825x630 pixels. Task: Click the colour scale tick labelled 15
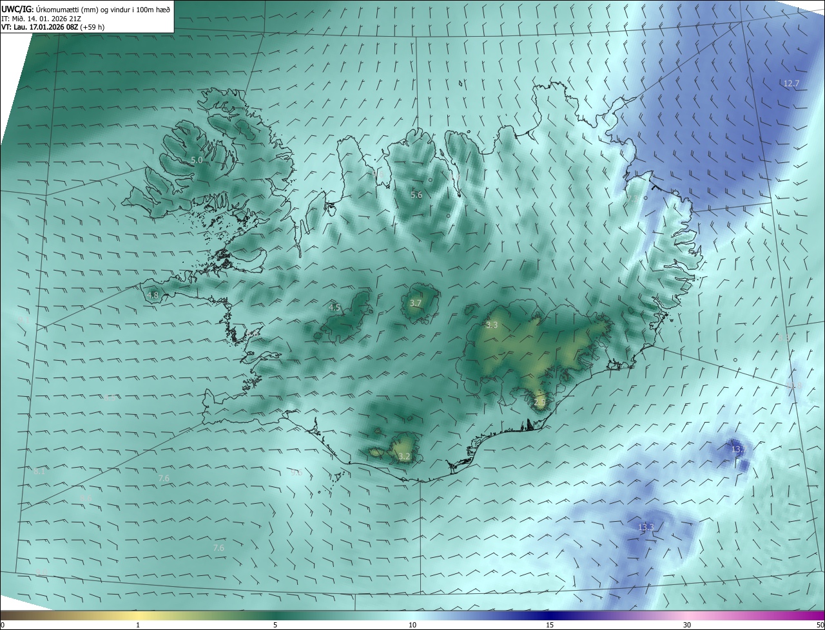550,625
